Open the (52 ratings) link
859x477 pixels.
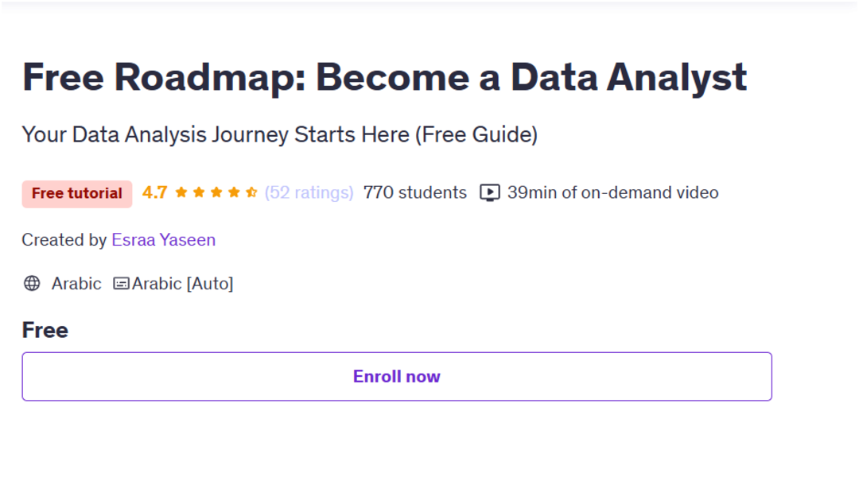click(309, 192)
